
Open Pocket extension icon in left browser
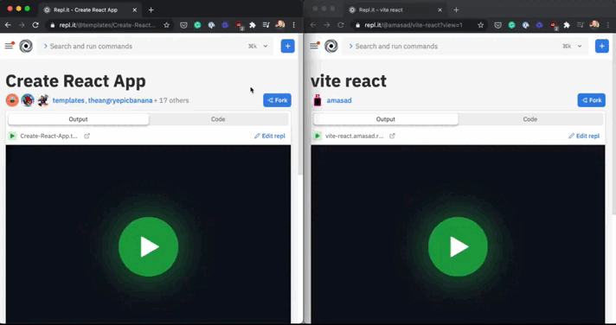coord(183,25)
